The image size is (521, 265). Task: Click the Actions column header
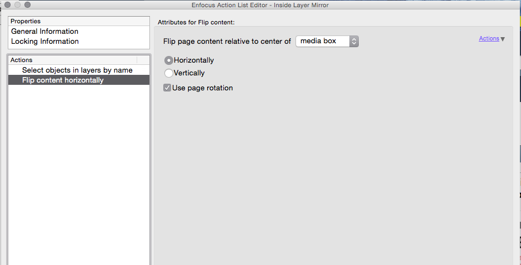[72, 60]
